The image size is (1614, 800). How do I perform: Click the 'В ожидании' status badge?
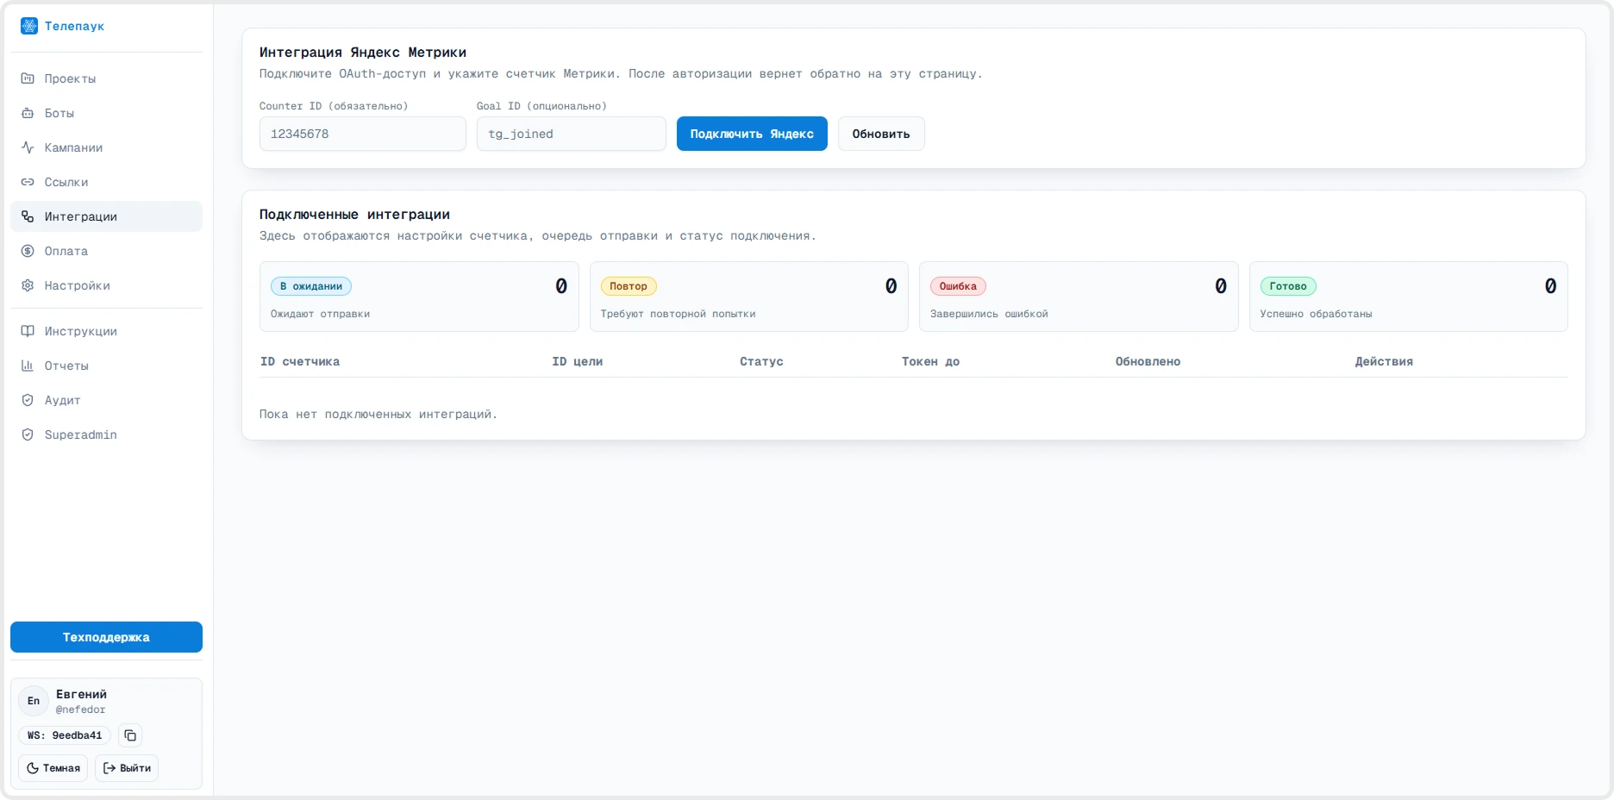[311, 286]
